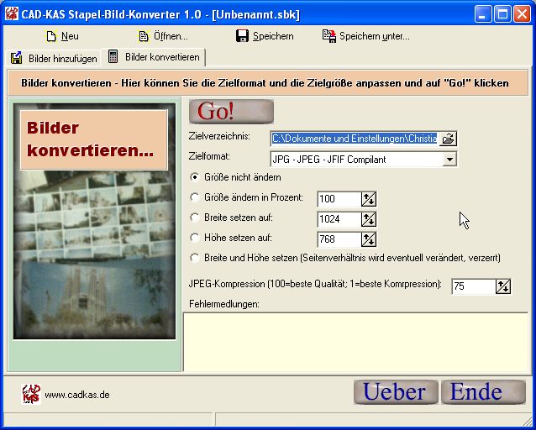Select the 'Größe nicht ändern' radio button
Image resolution: width=536 pixels, height=430 pixels.
point(196,177)
